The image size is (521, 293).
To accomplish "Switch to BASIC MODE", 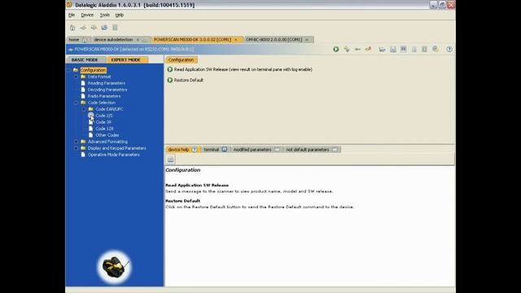I will 85,59.
